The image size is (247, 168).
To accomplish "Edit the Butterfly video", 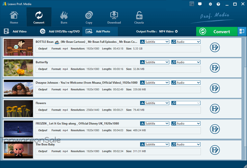I will 215,68.
